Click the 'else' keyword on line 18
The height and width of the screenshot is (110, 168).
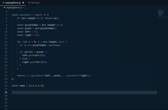click(25, 59)
